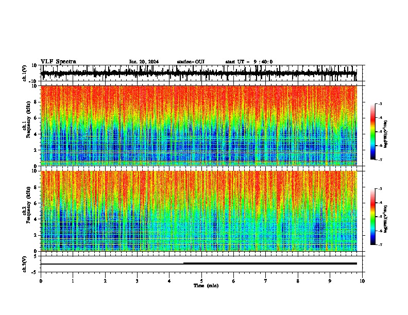408x315 pixels.
Task: Click the "6" kHz tick on ch.1 frequency axis
Action: [36, 118]
